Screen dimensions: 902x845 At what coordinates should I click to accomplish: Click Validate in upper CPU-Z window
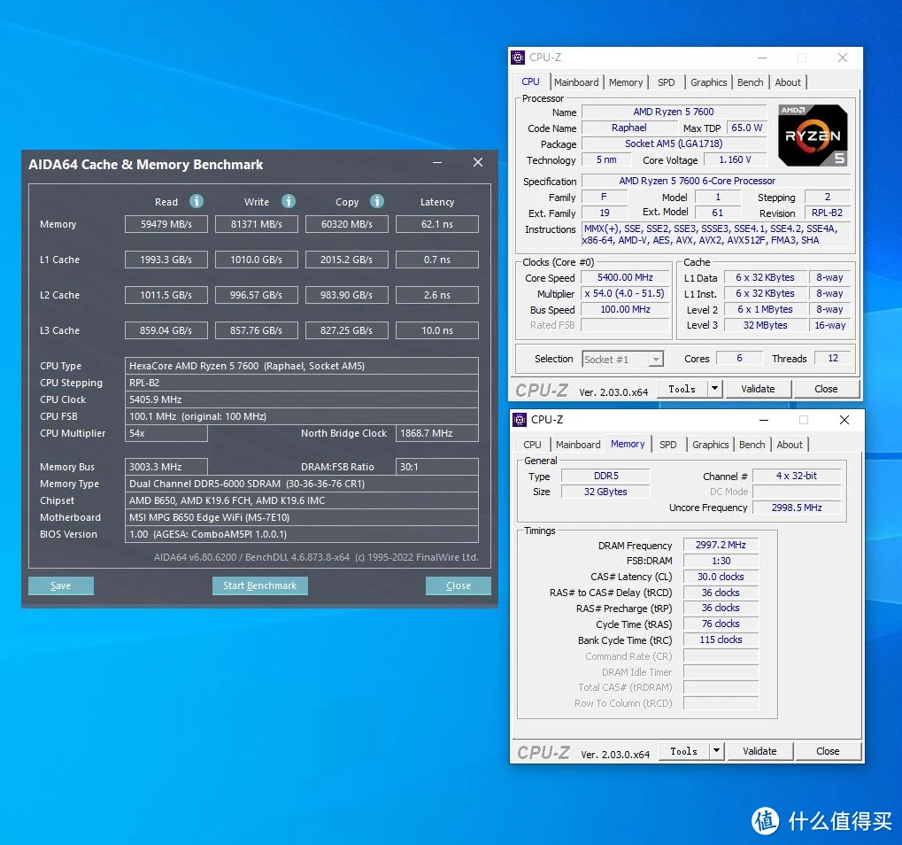coord(758,389)
